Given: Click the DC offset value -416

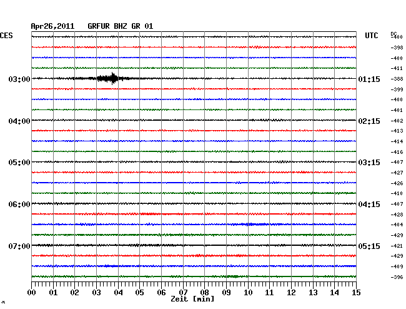Looking at the screenshot, I should 397,152.
